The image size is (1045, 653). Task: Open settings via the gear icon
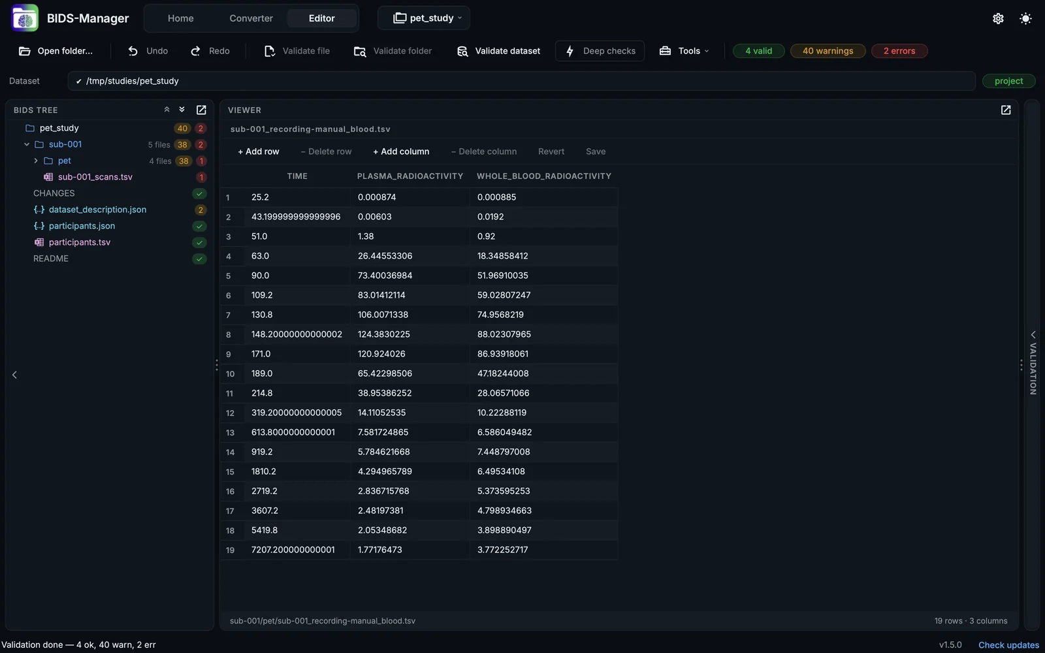[998, 18]
